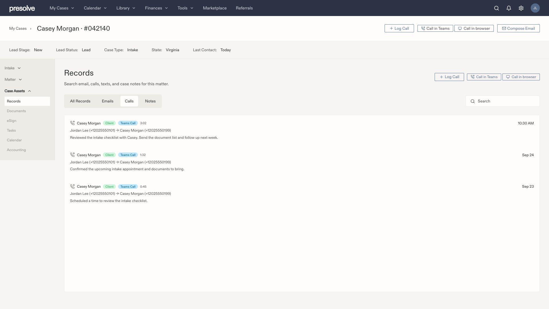Open notifications bell
Screen dimensions: 549x309
click(509, 8)
